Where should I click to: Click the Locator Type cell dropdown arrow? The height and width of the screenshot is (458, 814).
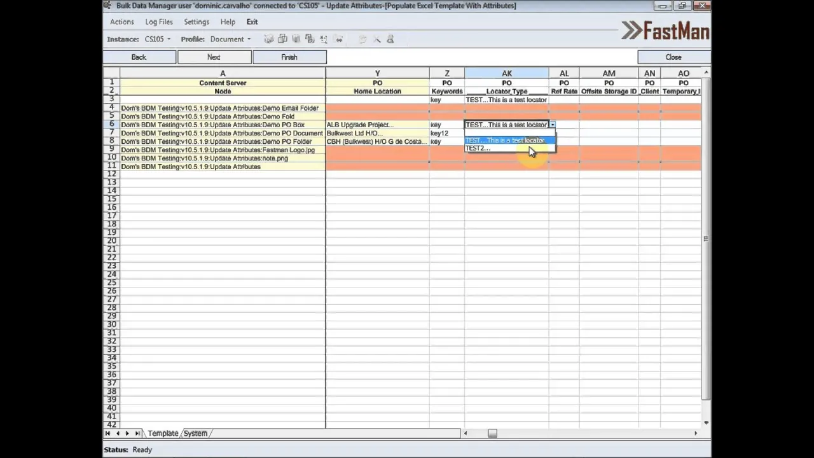(552, 125)
